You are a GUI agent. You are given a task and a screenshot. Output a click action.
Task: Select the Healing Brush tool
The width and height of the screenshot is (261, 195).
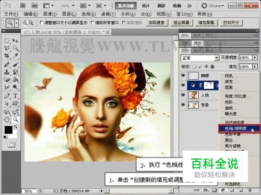click(7, 64)
